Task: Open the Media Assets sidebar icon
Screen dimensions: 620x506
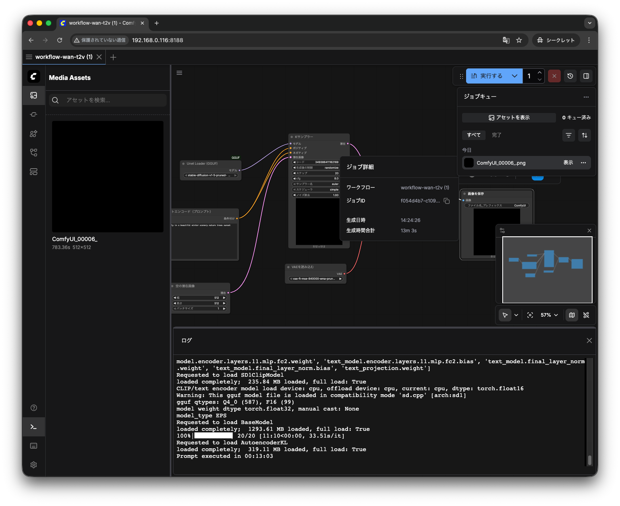Action: click(34, 95)
